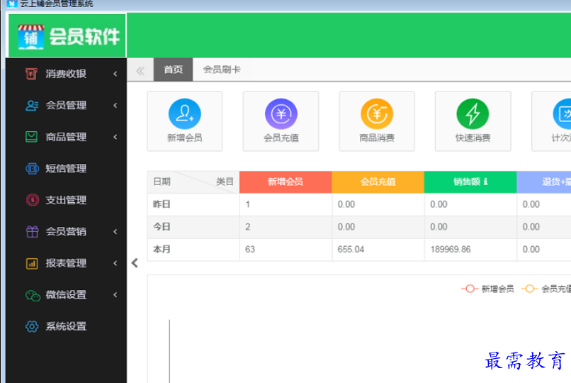Toggle 新增会员 chart legend series
Image resolution: width=571 pixels, height=383 pixels.
coord(487,289)
